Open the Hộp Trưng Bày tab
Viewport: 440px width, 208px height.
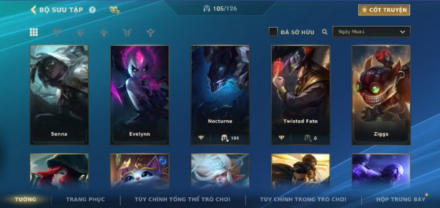pyautogui.click(x=401, y=199)
